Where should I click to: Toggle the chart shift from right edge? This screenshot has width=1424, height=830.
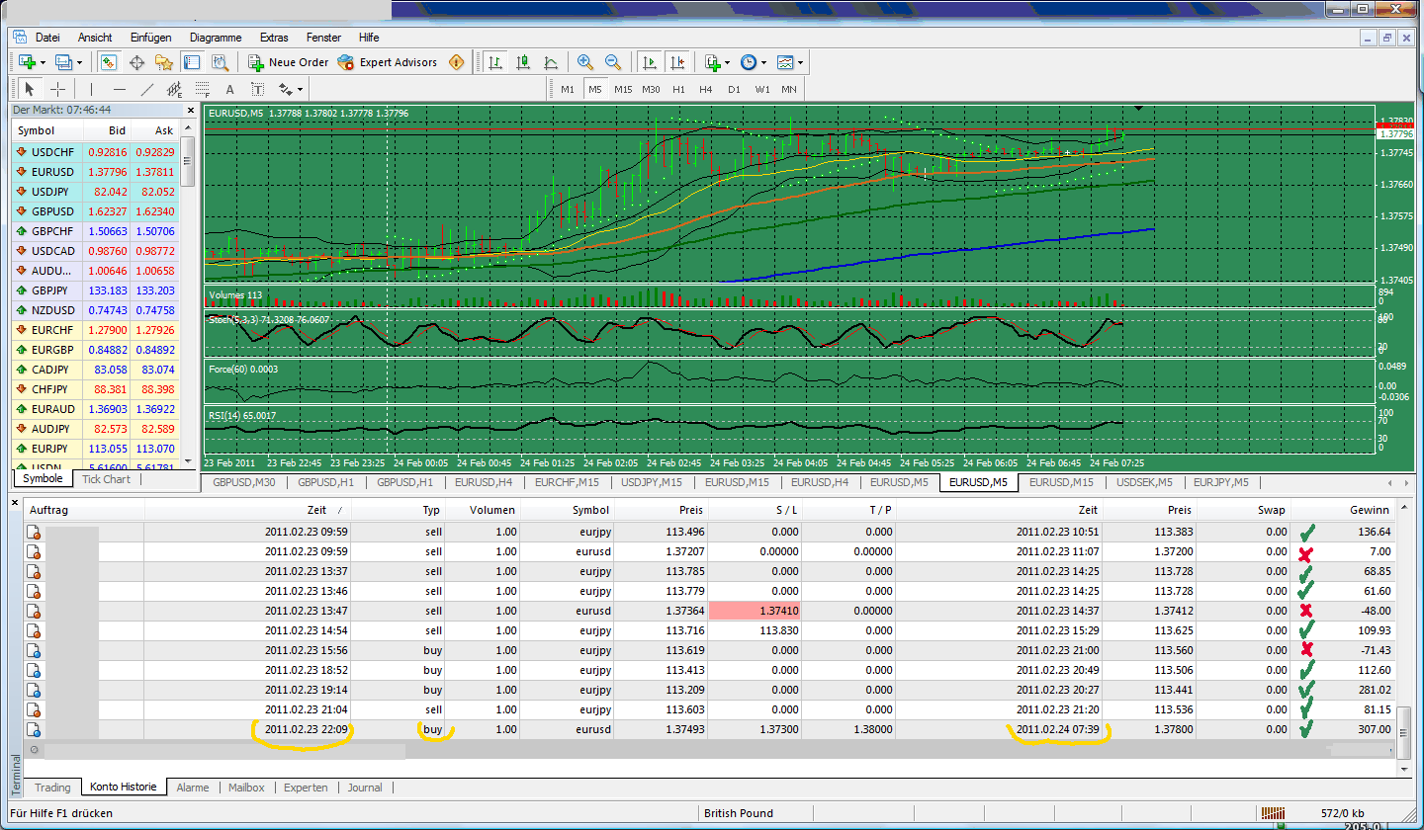(678, 62)
